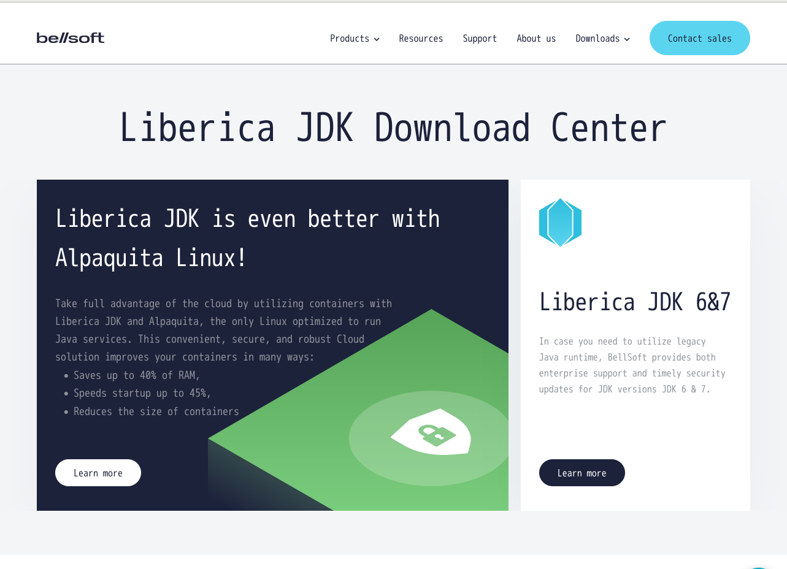Click the chevron arrow beside Downloads
This screenshot has height=569, width=787.
point(627,39)
